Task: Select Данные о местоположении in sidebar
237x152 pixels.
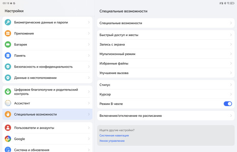Action: point(47,78)
